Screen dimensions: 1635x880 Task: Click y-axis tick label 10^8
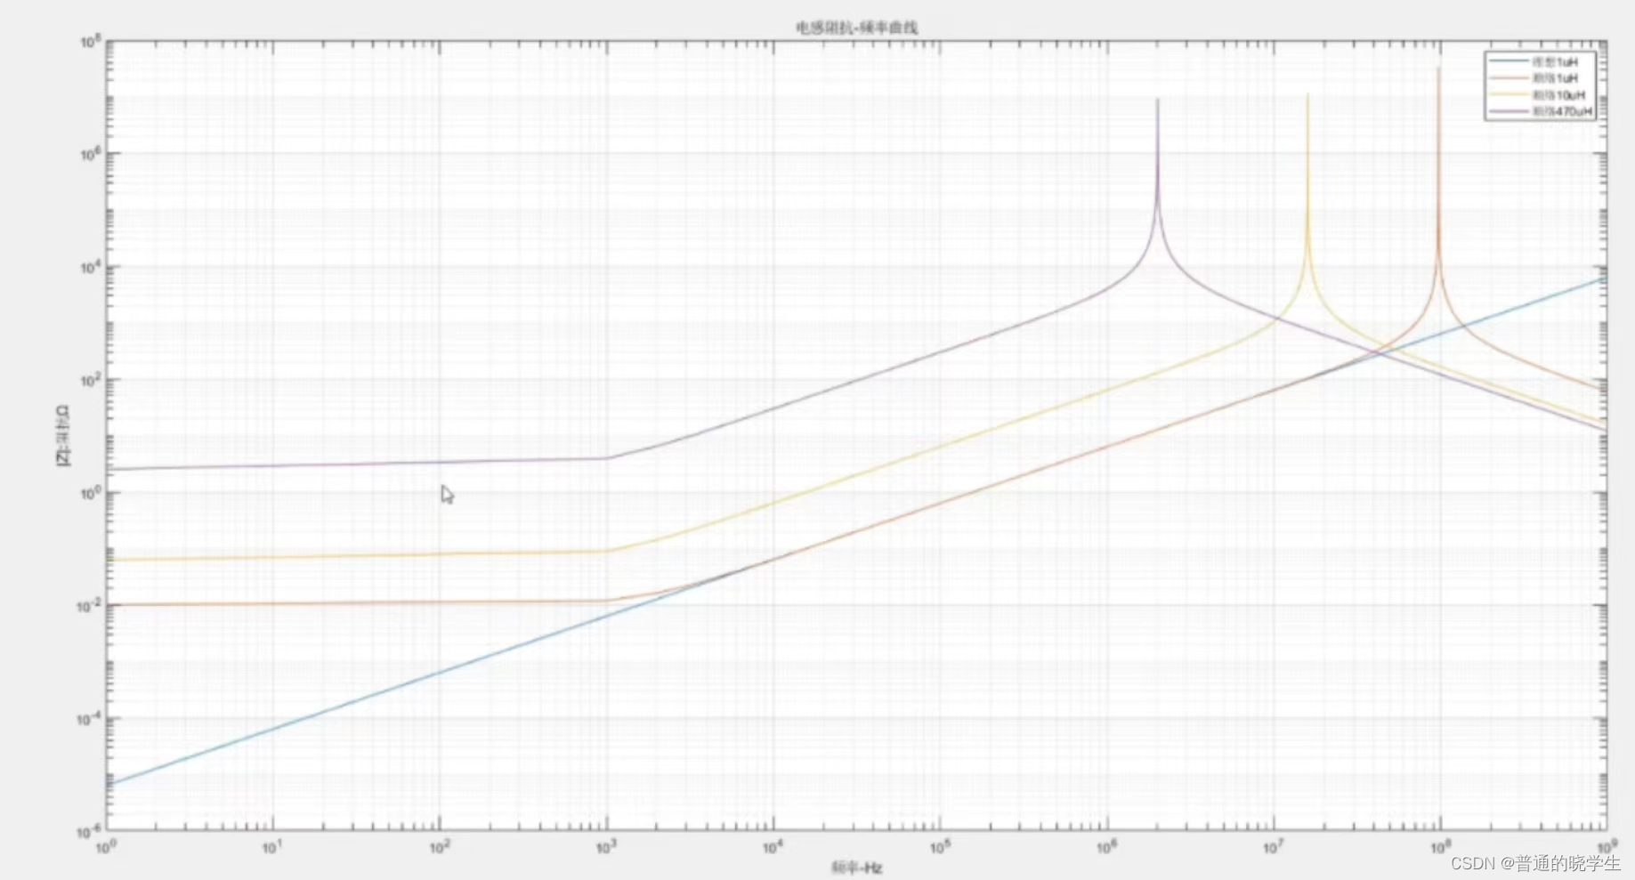(x=92, y=42)
